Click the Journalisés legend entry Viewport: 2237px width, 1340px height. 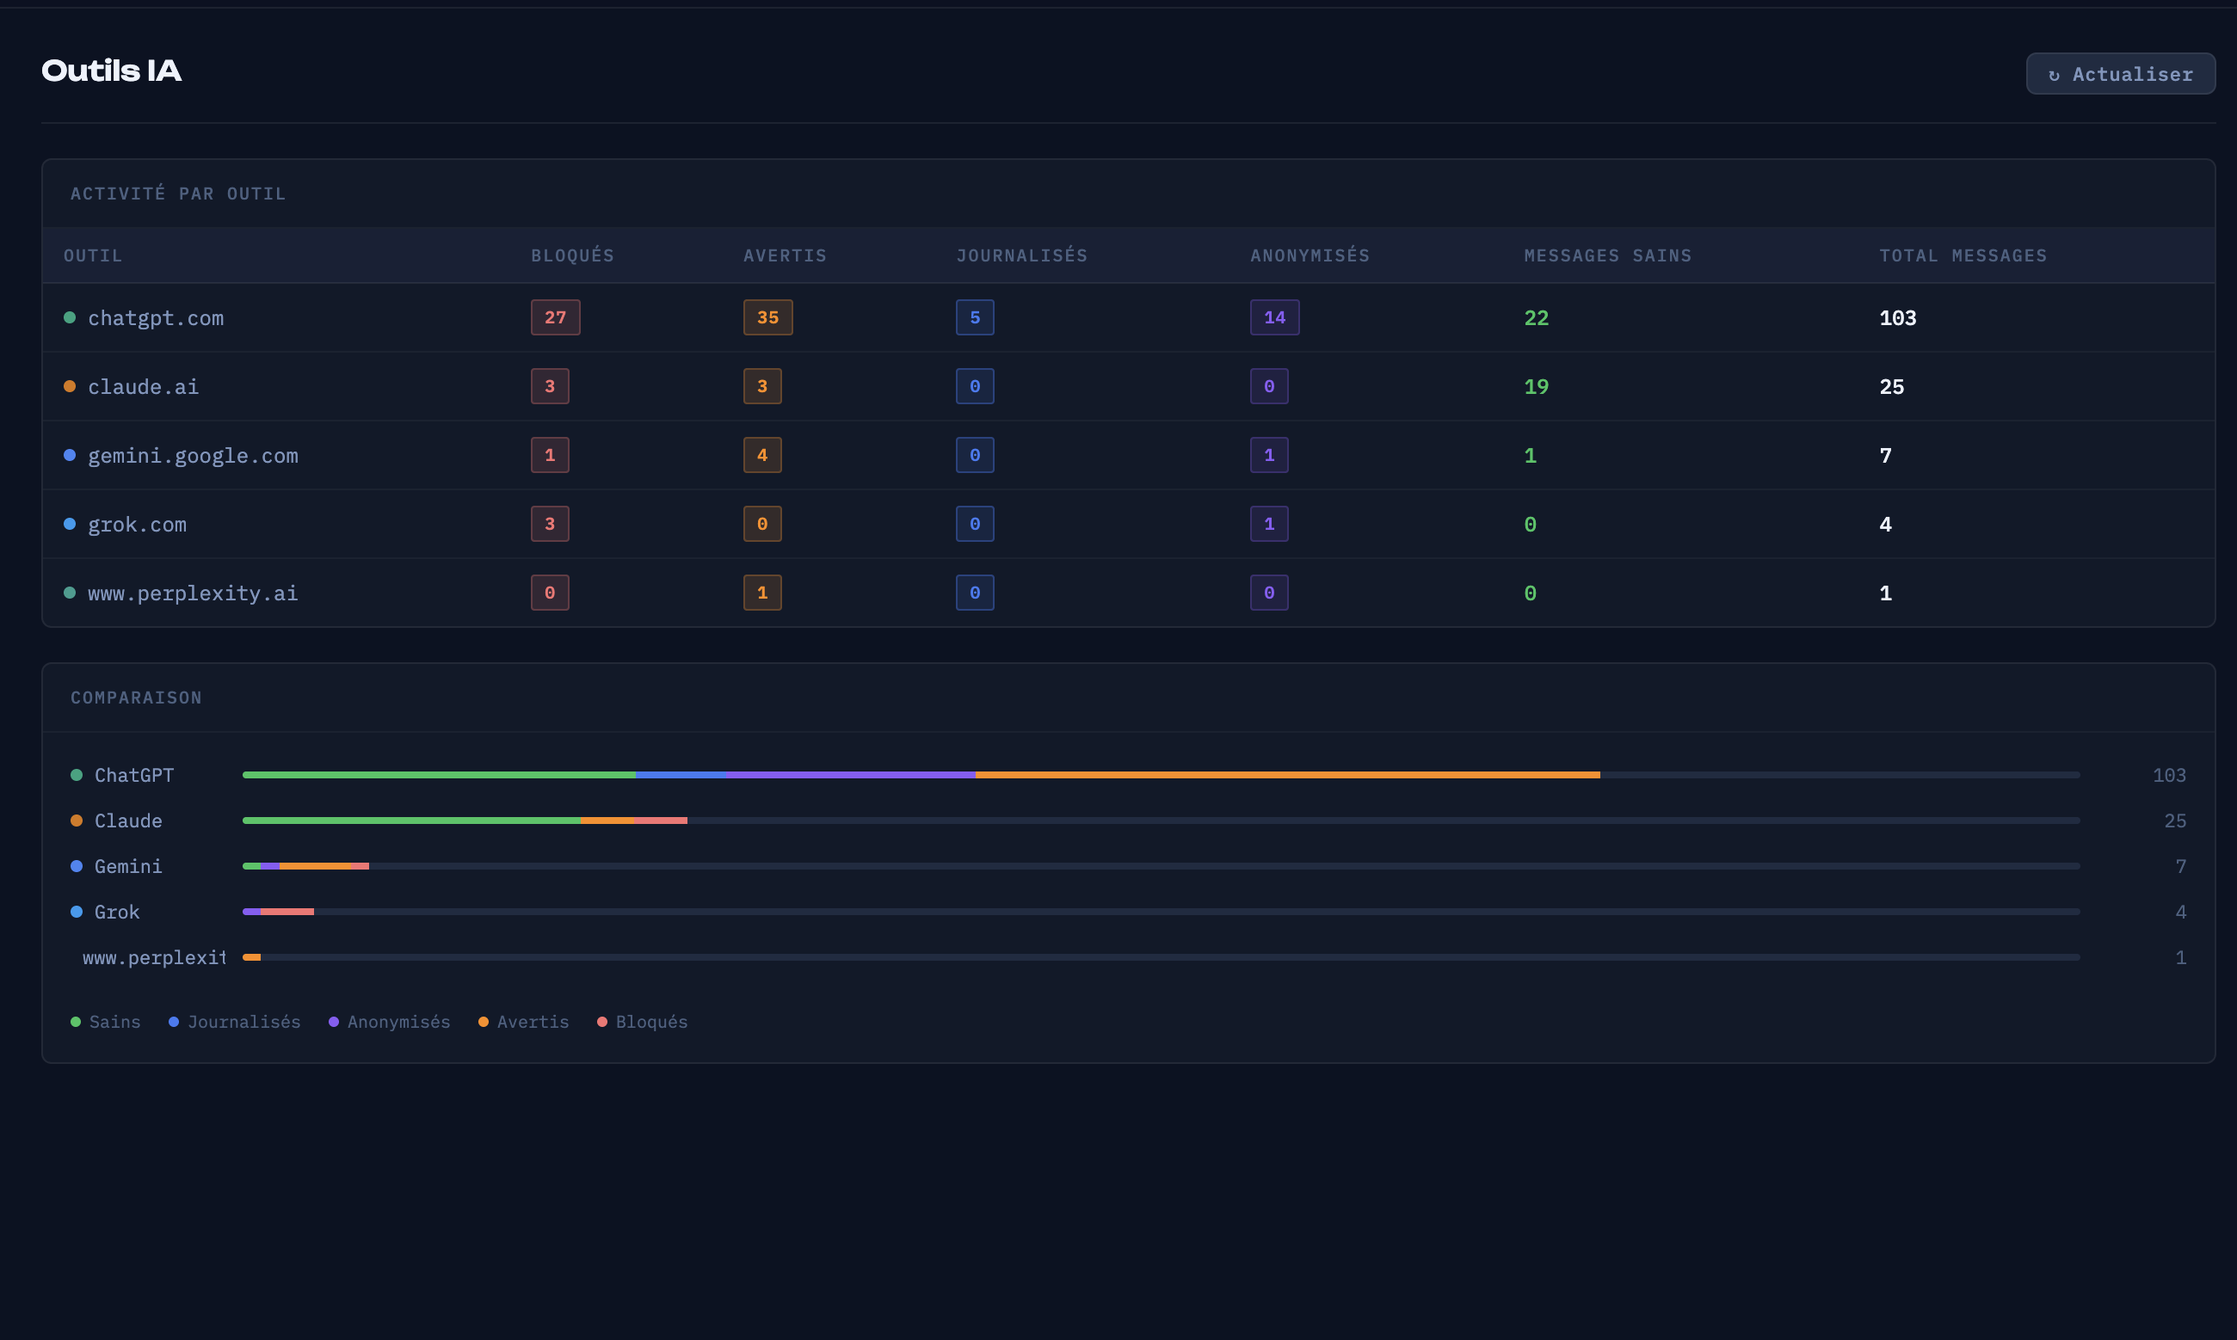(235, 1022)
